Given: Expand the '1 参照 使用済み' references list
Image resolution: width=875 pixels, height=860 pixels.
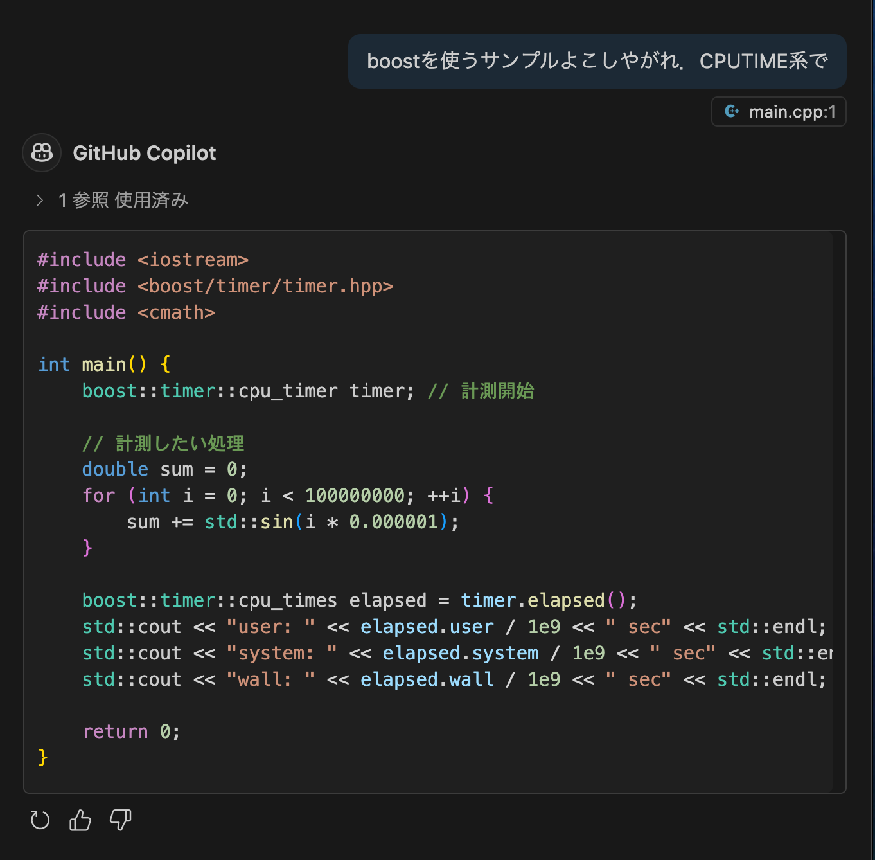Looking at the screenshot, I should (112, 201).
